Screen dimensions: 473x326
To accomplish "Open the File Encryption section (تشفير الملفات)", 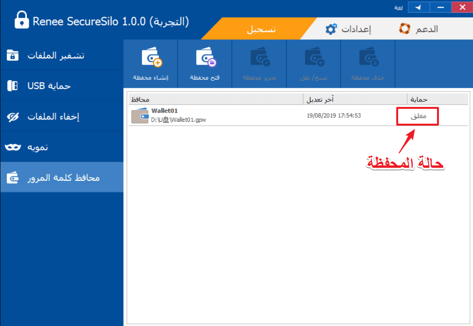I will [62, 56].
